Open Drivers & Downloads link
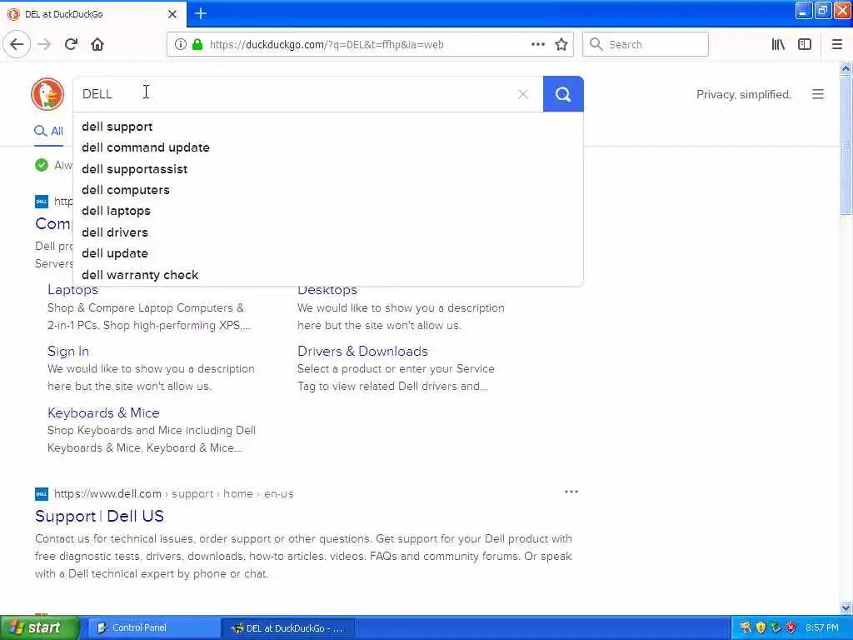The image size is (853, 640). coord(362,351)
